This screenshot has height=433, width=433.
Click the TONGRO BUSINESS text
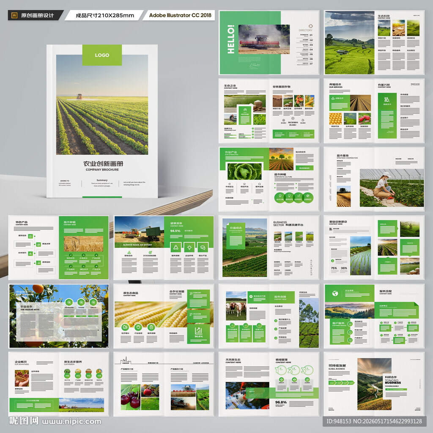coord(393,382)
